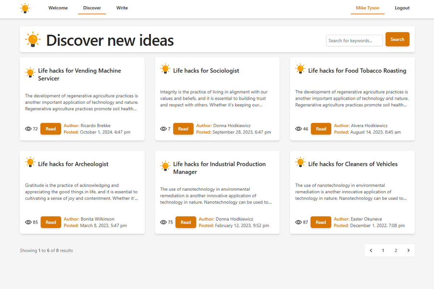Screen dimensions: 434x289
Task: Click title Life hacks for Sociologist
Action: pyautogui.click(x=206, y=71)
